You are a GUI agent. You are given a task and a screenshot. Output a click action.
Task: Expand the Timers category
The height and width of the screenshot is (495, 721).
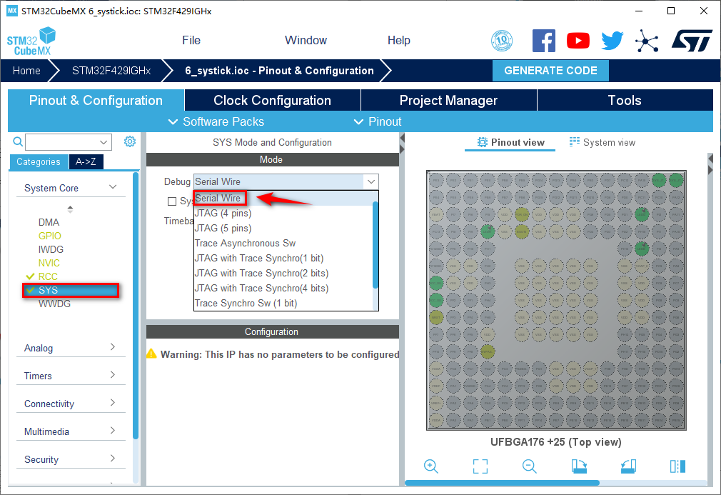[69, 376]
